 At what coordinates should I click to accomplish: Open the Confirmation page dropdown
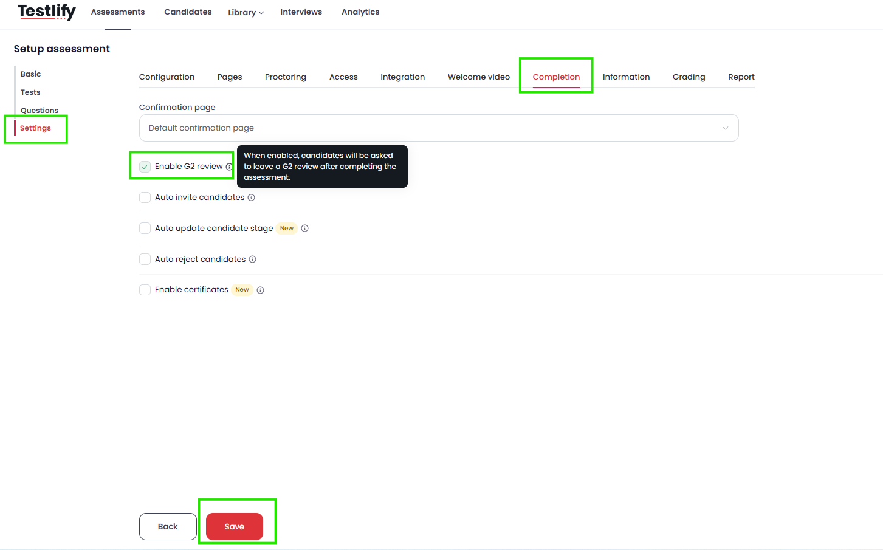[x=439, y=128]
